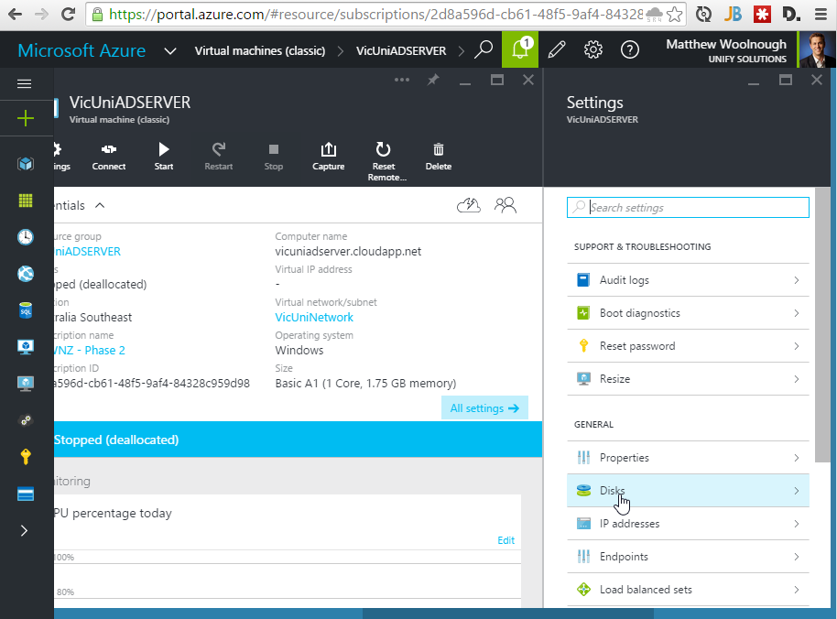The image size is (837, 619).
Task: Open Resize setting
Action: [x=688, y=379]
